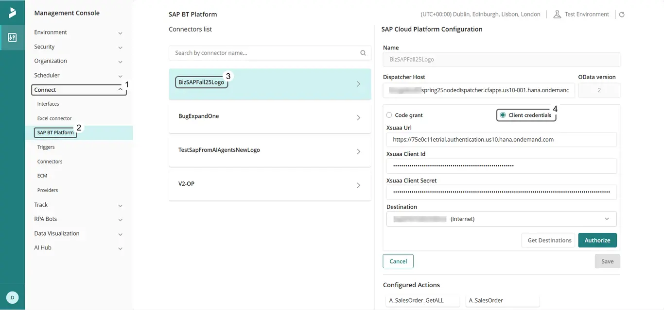The image size is (664, 310).
Task: Select SAP BT Platform menu item
Action: 55,132
